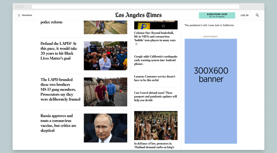Viewport: 277px width, 153px height.
Task: Click the Los Angeles Times logo
Action: (138, 15)
